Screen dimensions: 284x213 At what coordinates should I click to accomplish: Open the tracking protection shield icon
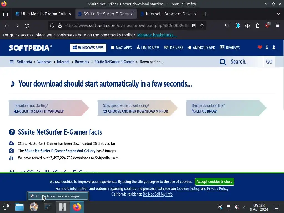pyautogui.click(x=52, y=26)
